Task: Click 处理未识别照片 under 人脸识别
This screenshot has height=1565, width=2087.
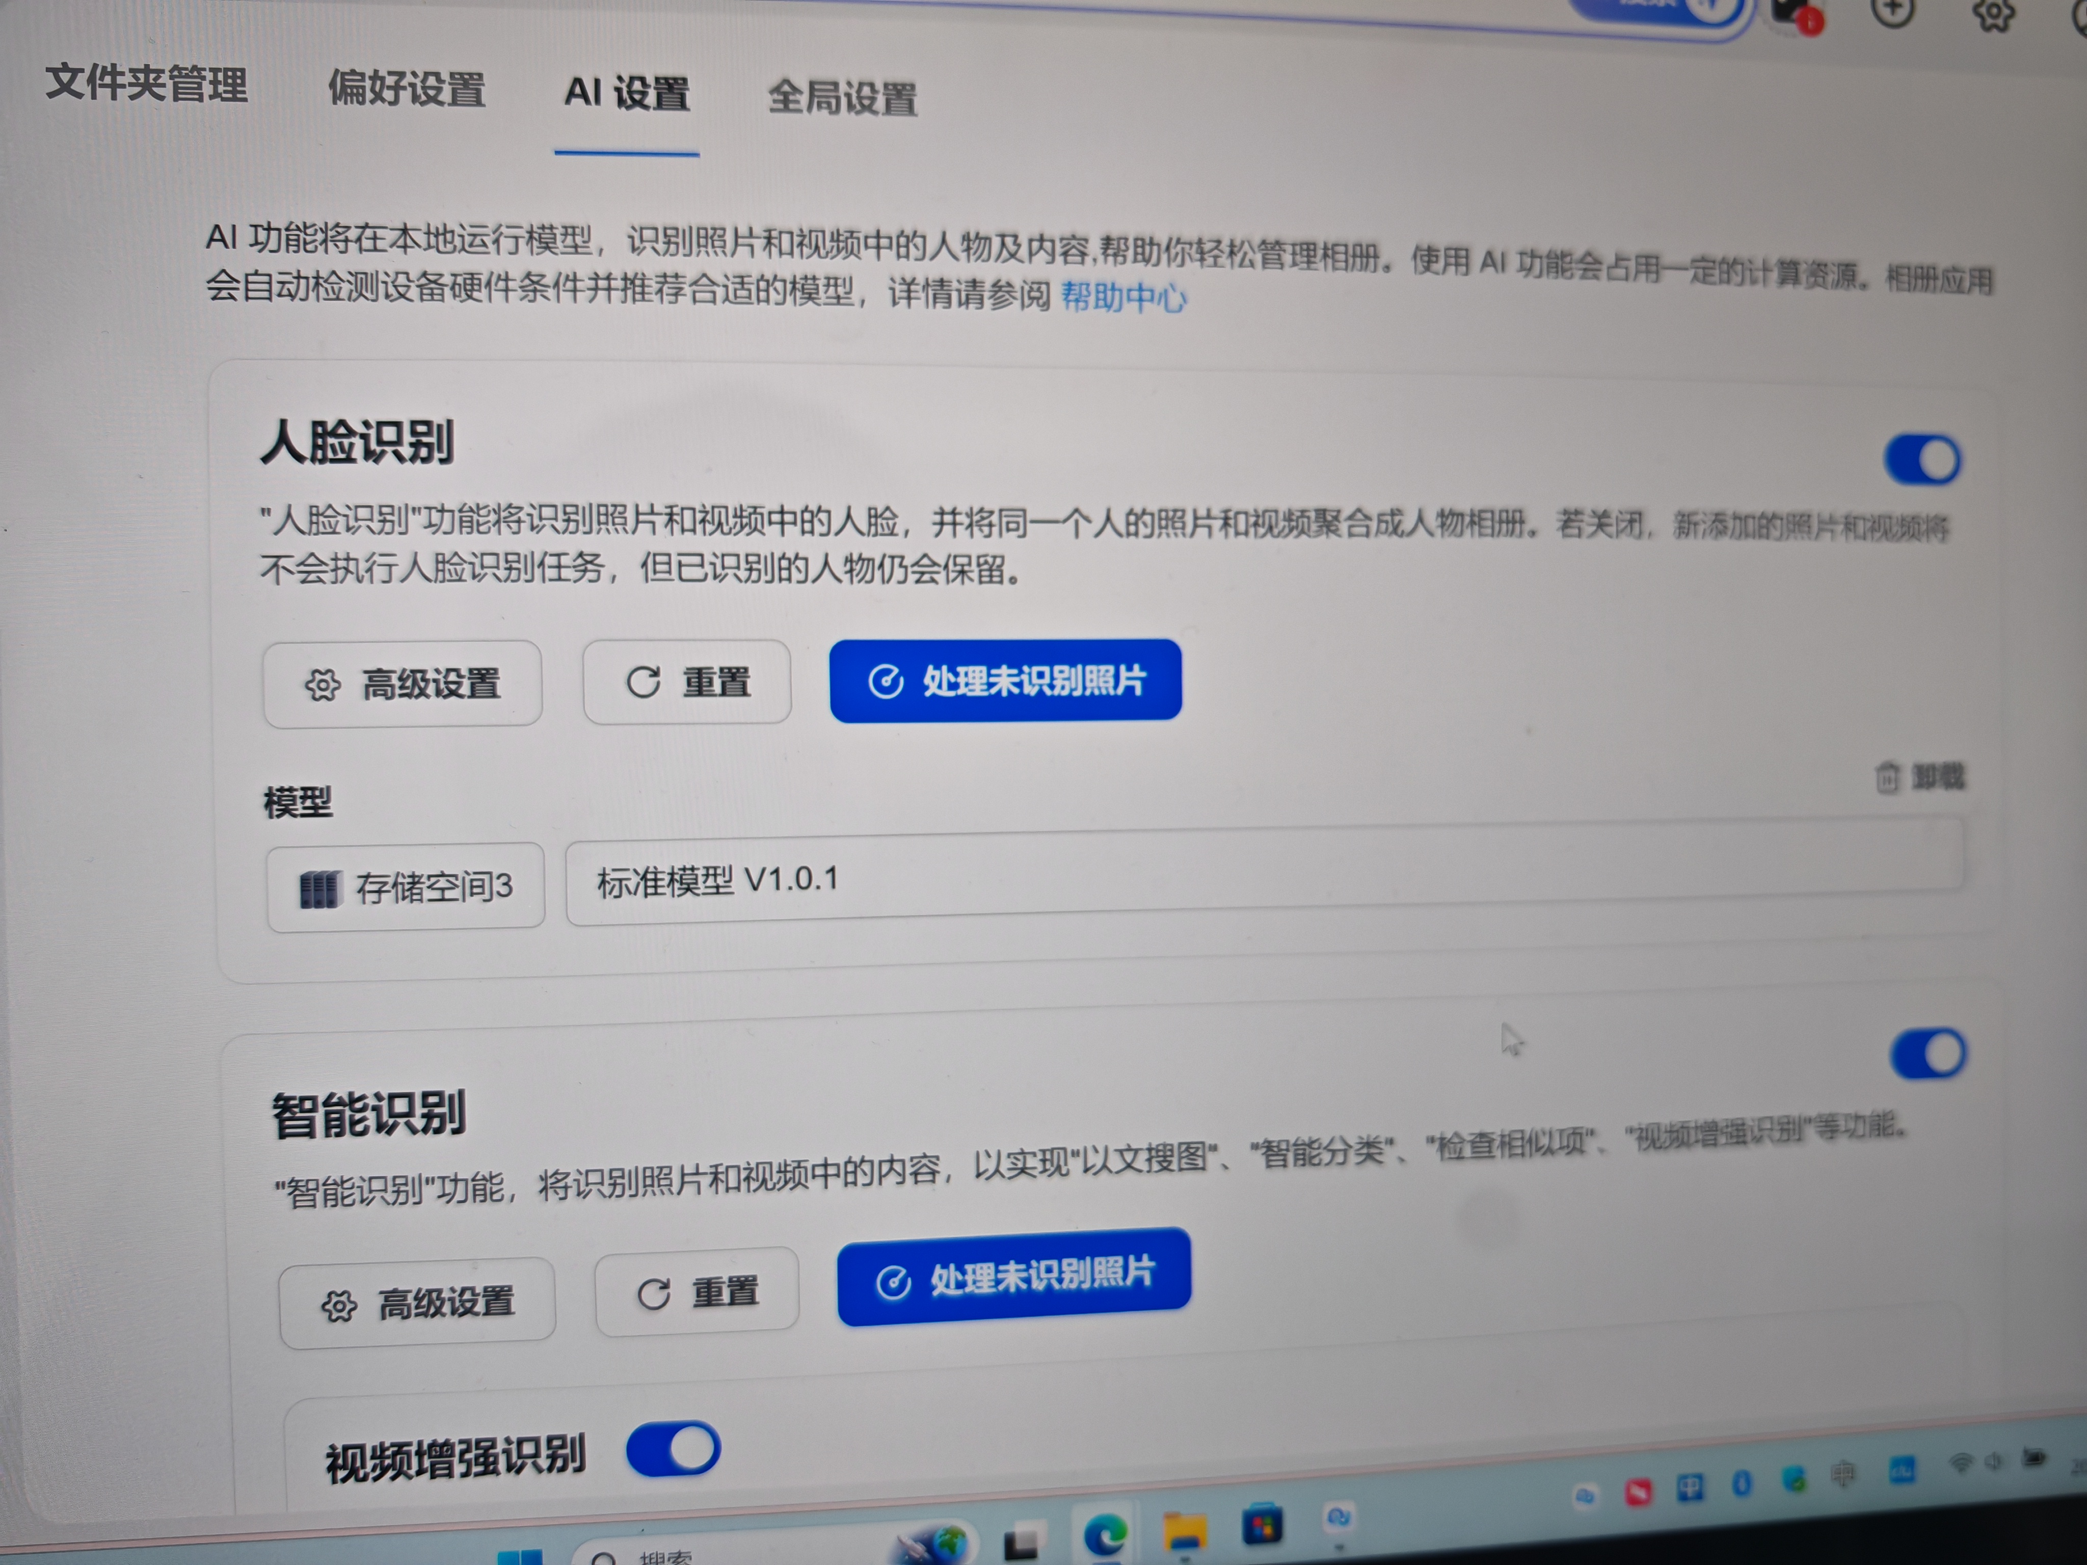Action: 1006,680
